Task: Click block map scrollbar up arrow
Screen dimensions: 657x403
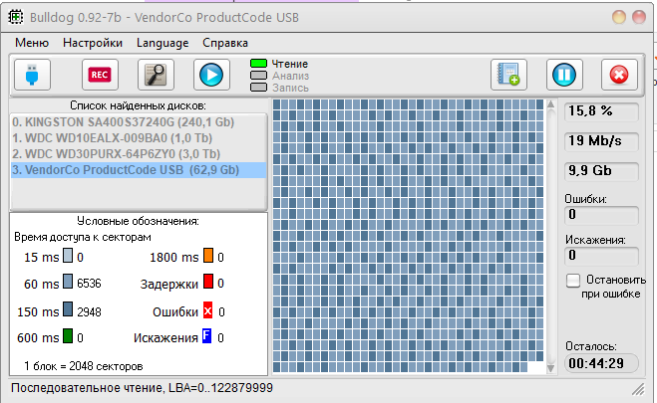Action: coord(551,104)
